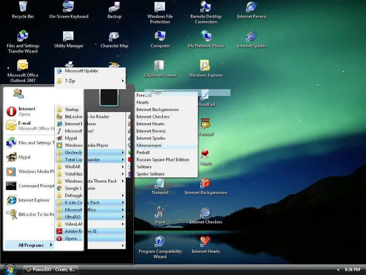Image resolution: width=366 pixels, height=275 pixels.
Task: Launch the Hearts desktop icon
Action: point(206,157)
